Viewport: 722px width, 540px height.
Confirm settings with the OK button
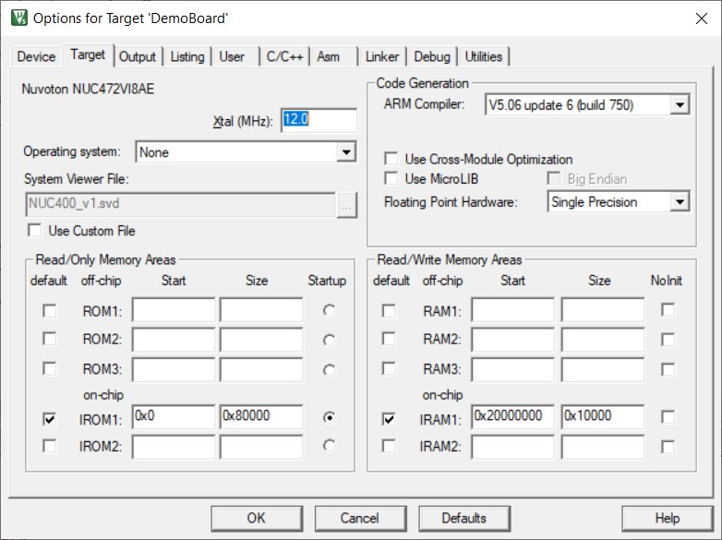point(257,519)
